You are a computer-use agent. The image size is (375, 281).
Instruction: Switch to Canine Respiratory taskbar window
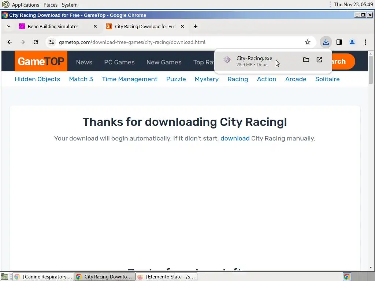[43, 277]
